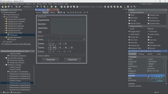Viewport: 168px width, 94px height.
Task: Select the Turno radio button D
Action: [x=71, y=48]
